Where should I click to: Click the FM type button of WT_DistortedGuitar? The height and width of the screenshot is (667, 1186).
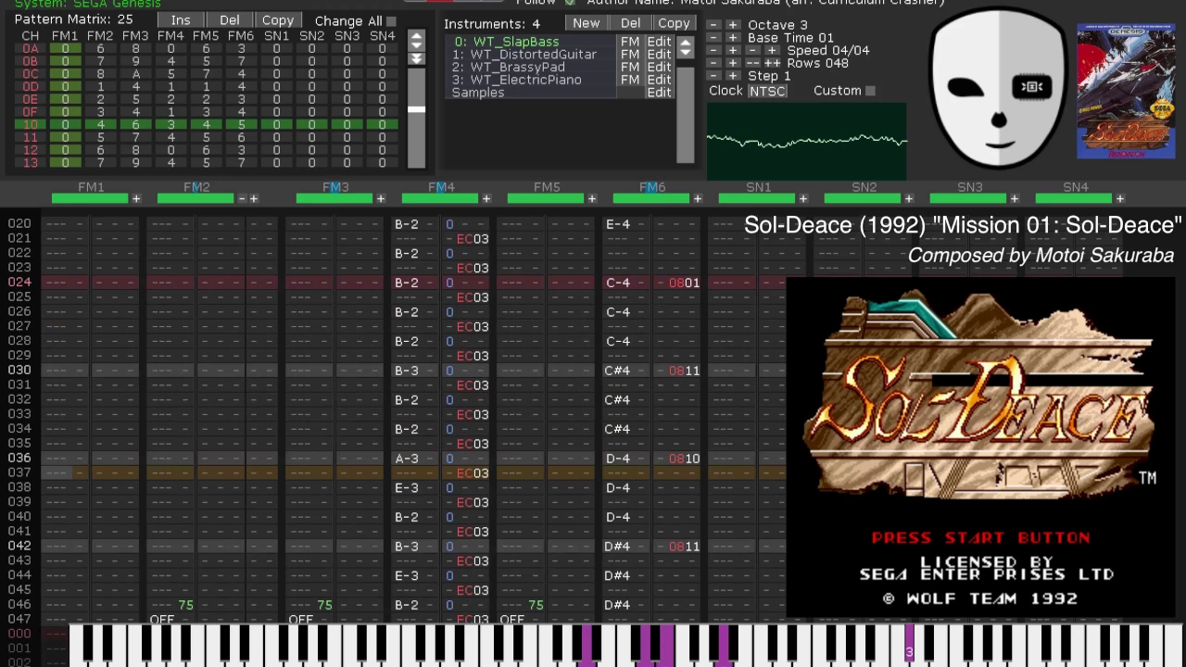tap(630, 55)
